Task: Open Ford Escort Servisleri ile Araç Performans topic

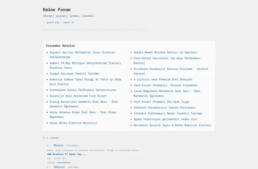Action: [167, 61]
